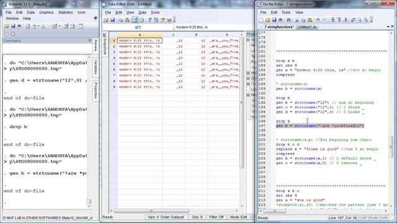This screenshot has width=397, height=223.
Task: New document icon in Do-file Editor toolbar
Action: 261,20
